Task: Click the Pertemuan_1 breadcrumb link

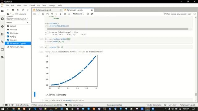Action: 21,19
